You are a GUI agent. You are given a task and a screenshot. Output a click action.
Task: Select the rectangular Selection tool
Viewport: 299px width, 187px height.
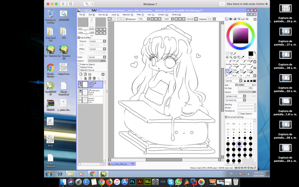(227, 54)
